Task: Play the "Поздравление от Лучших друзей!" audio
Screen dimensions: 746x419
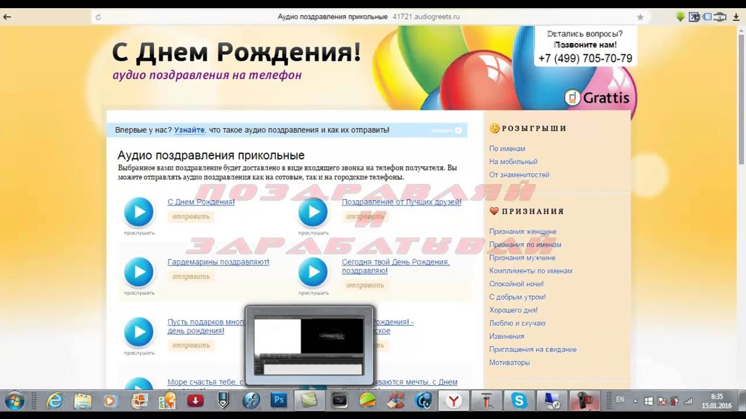Action: coord(313,212)
